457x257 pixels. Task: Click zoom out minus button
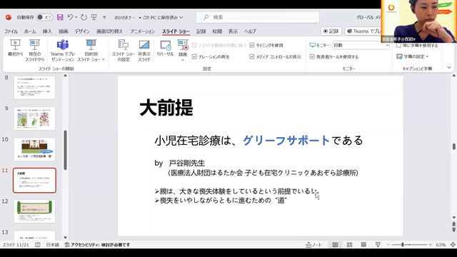(x=388, y=245)
